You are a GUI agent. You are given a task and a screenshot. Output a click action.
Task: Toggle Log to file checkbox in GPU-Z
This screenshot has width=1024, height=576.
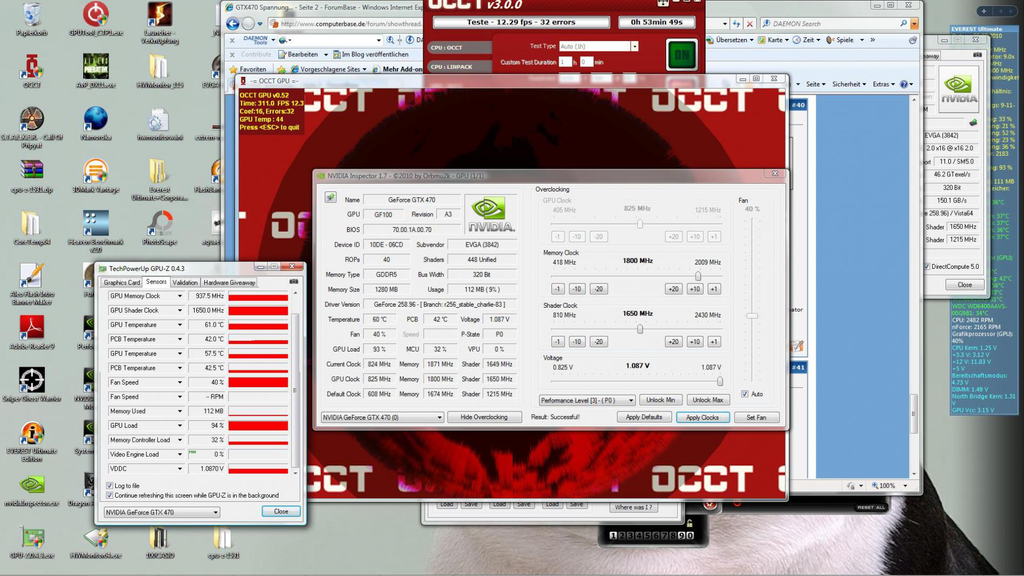click(110, 486)
